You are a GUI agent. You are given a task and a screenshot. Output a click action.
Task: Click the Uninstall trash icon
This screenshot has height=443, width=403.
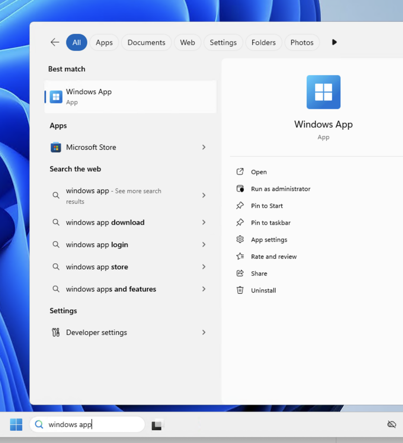click(240, 290)
